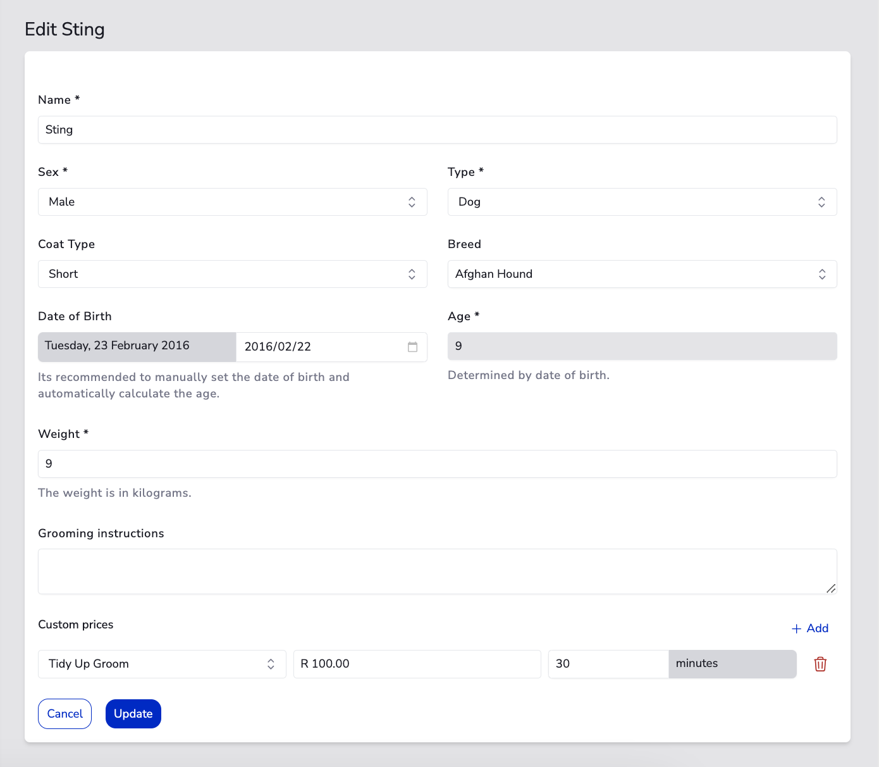The height and width of the screenshot is (767, 879).
Task: Click the Weight input field
Action: [438, 463]
